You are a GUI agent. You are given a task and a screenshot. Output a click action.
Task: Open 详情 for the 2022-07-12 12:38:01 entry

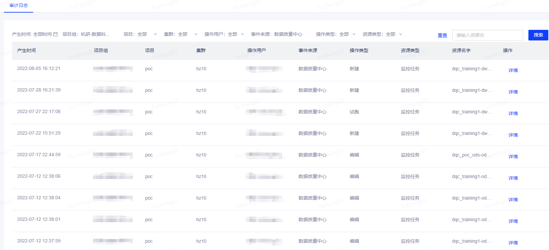pyautogui.click(x=513, y=221)
